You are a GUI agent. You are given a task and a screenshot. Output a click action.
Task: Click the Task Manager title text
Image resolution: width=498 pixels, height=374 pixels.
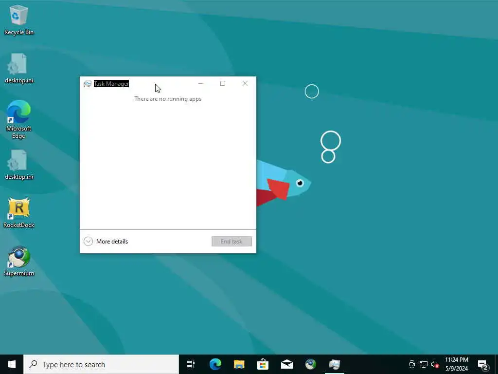pos(111,84)
